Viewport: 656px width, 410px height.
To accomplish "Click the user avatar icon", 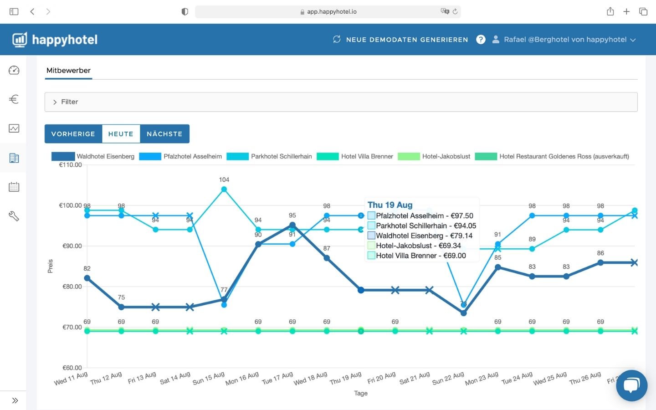I will click(x=496, y=40).
